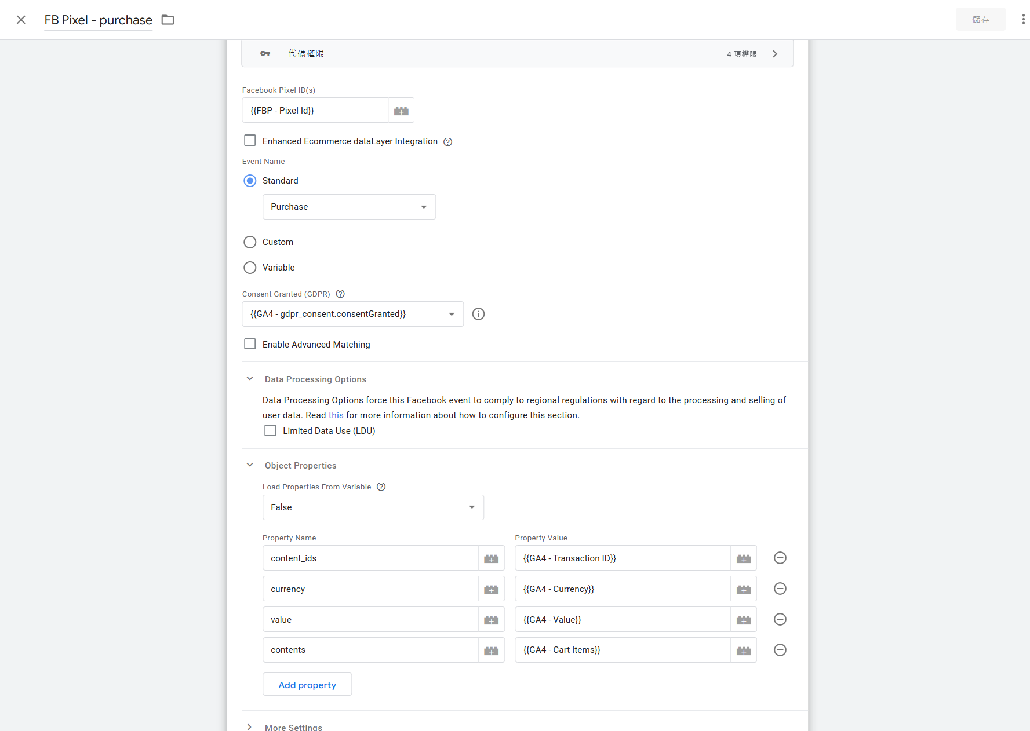The image size is (1030, 731).
Task: Remove the content_ids property row
Action: click(780, 558)
